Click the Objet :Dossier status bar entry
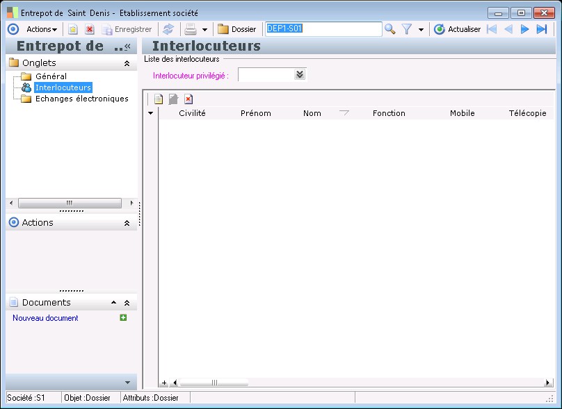 (87, 398)
